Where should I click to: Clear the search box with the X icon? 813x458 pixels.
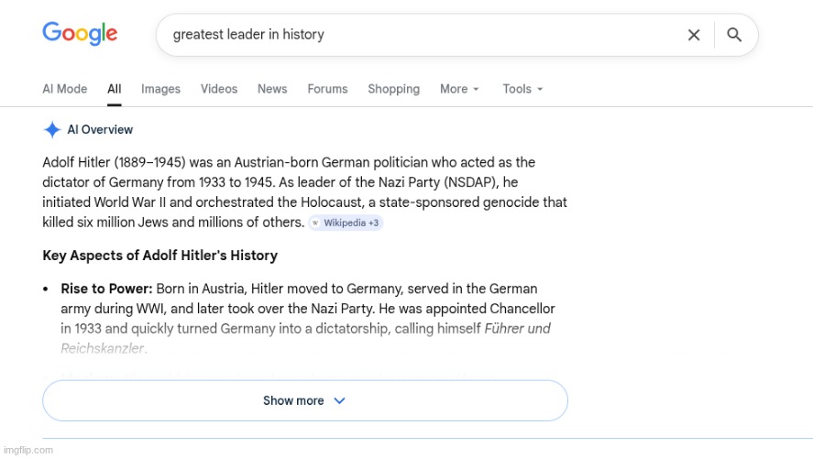694,35
